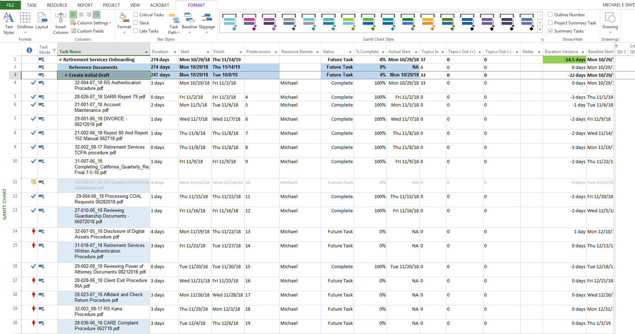
Task: Click the Align Center icon
Action: [x=81, y=15]
